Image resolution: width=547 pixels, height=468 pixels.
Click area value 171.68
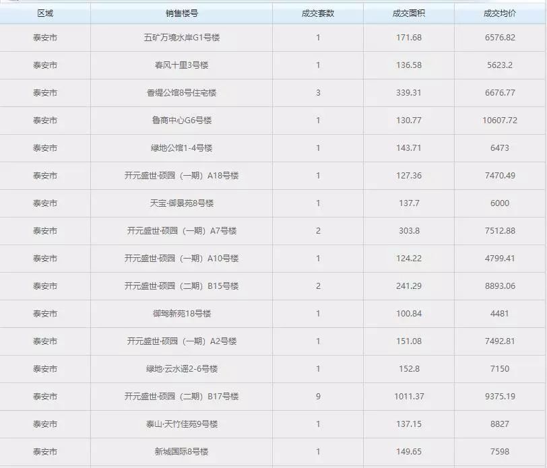[409, 38]
